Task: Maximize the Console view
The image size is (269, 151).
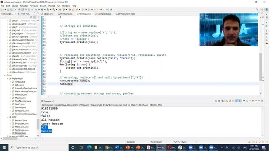Action: point(262,101)
